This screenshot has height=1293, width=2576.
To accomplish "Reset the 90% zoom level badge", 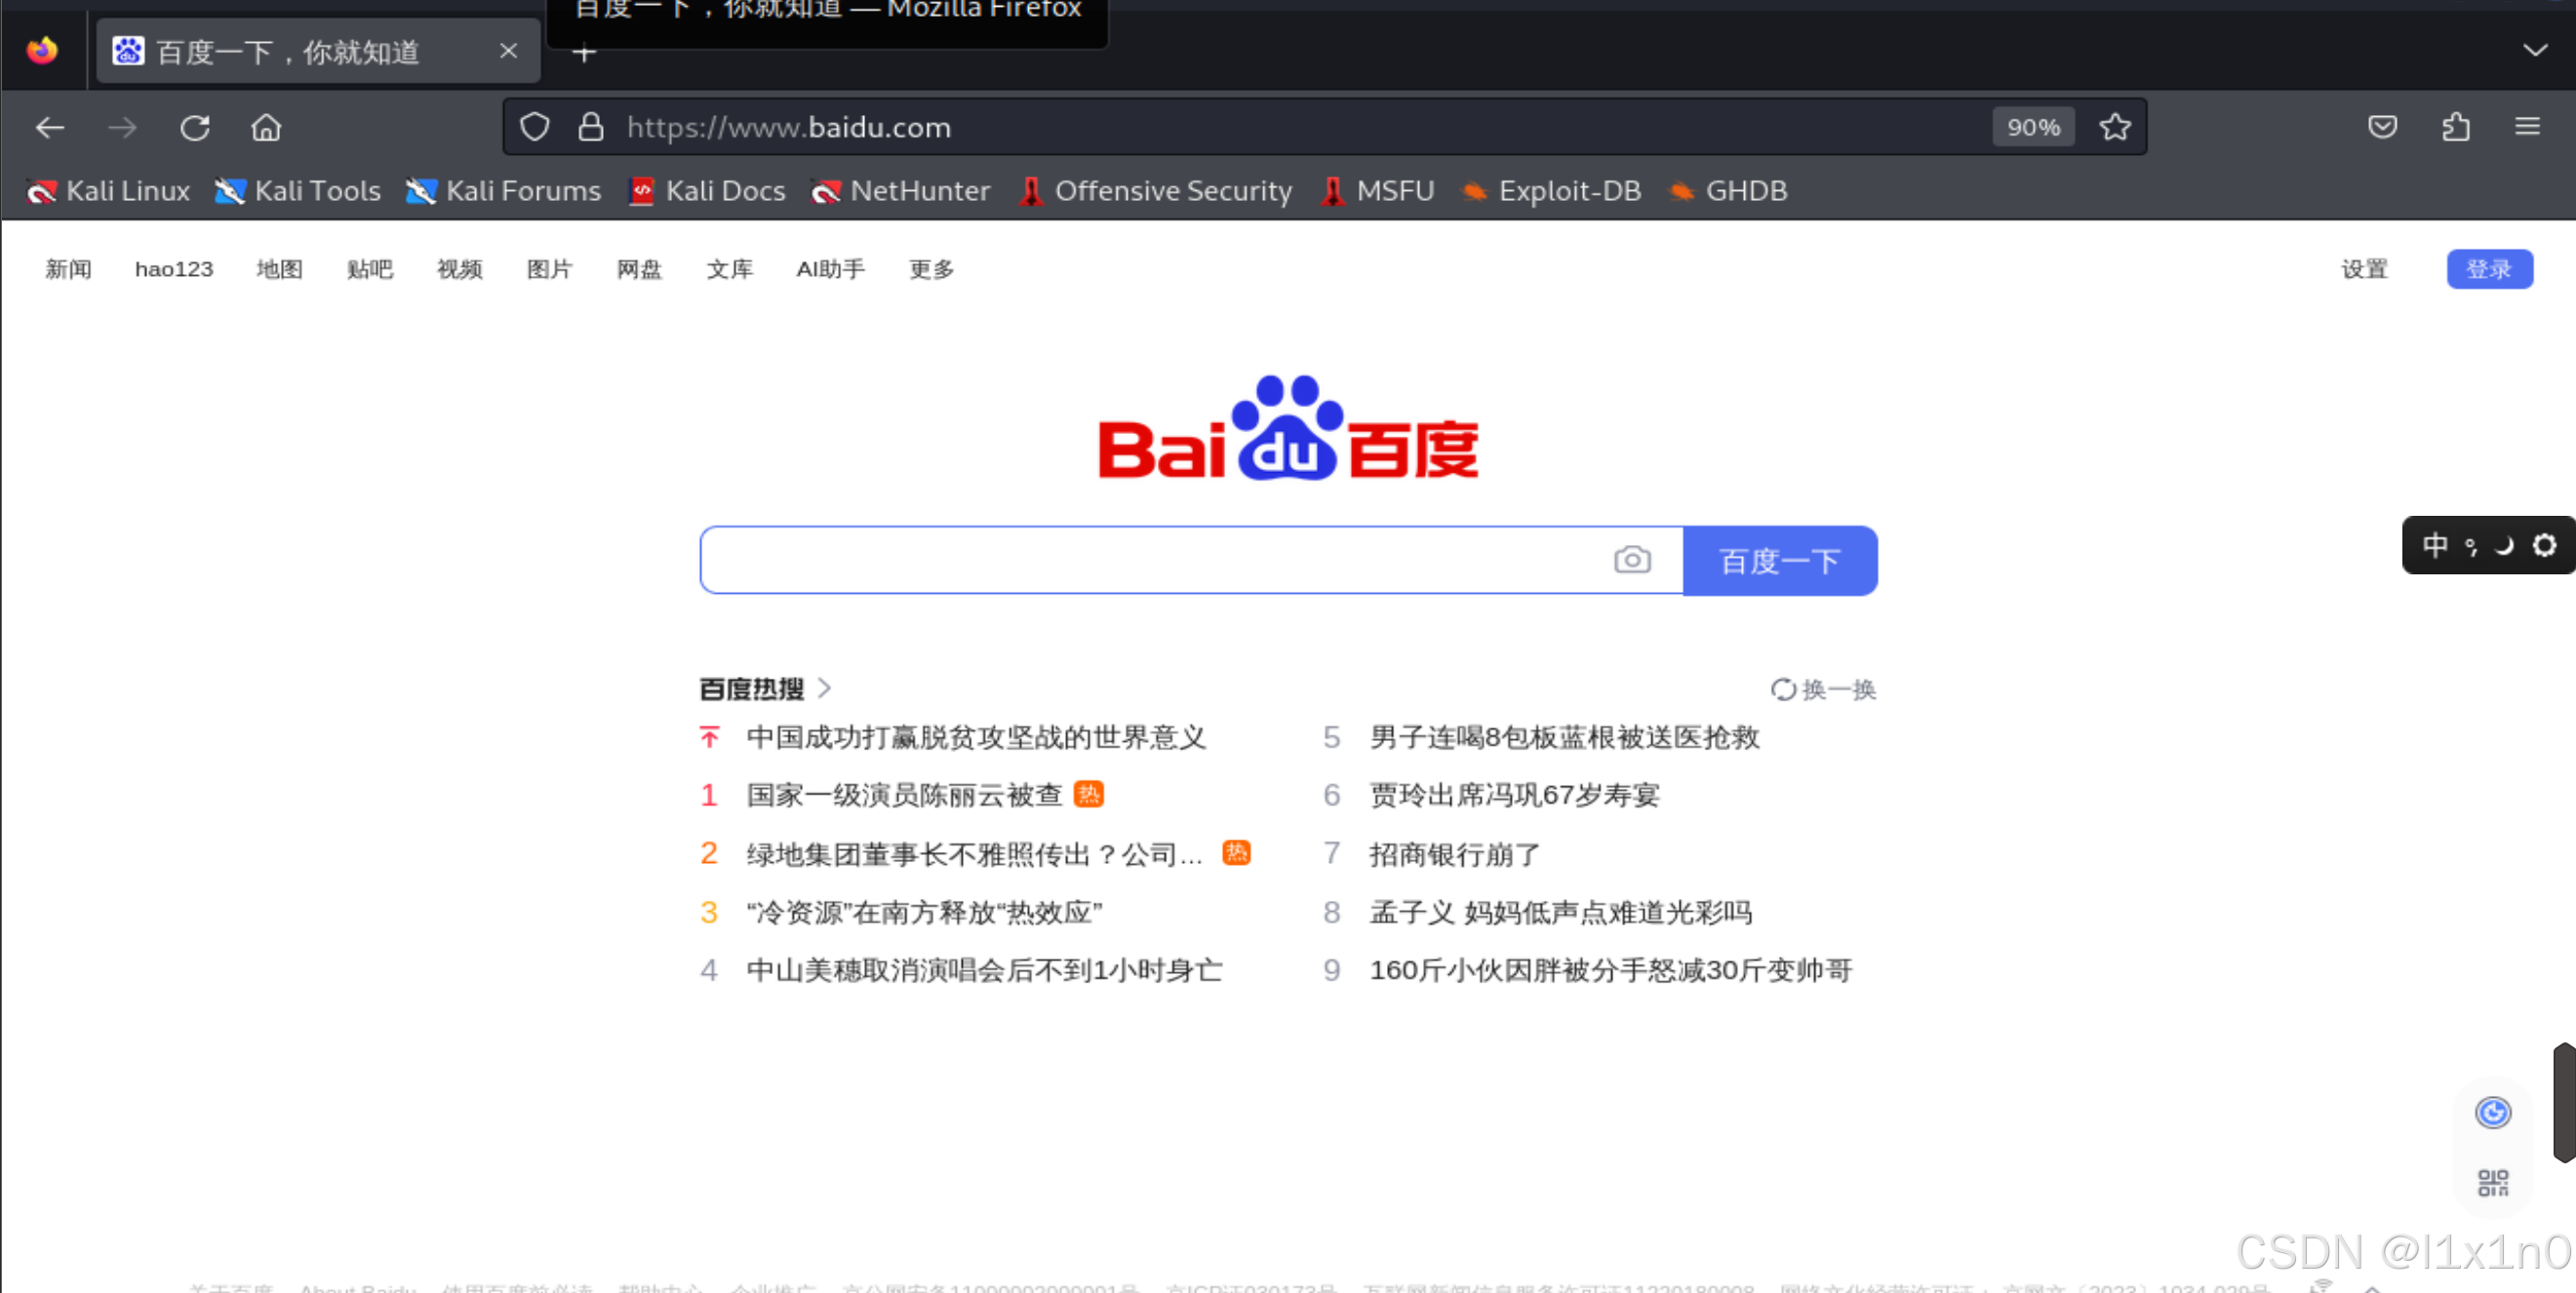I will pyautogui.click(x=2033, y=127).
